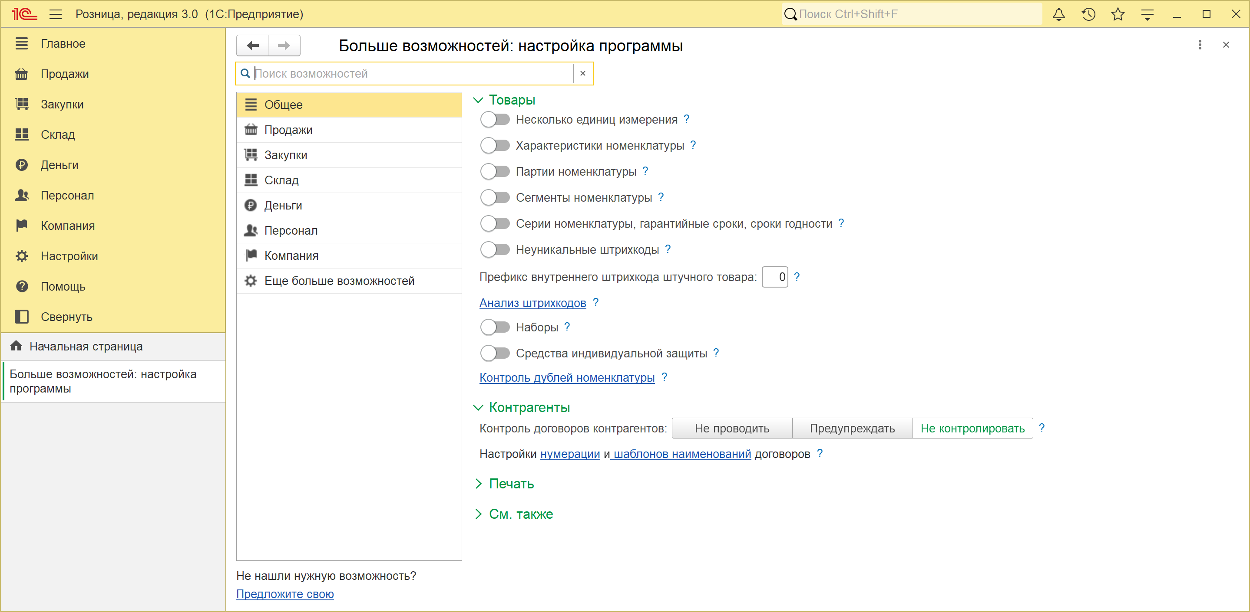Select Деньги settings category in the list
The width and height of the screenshot is (1250, 612).
(349, 206)
